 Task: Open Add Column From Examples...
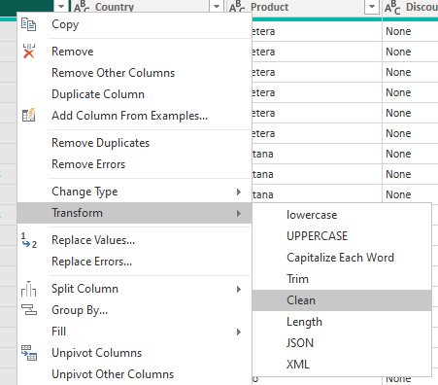(134, 116)
